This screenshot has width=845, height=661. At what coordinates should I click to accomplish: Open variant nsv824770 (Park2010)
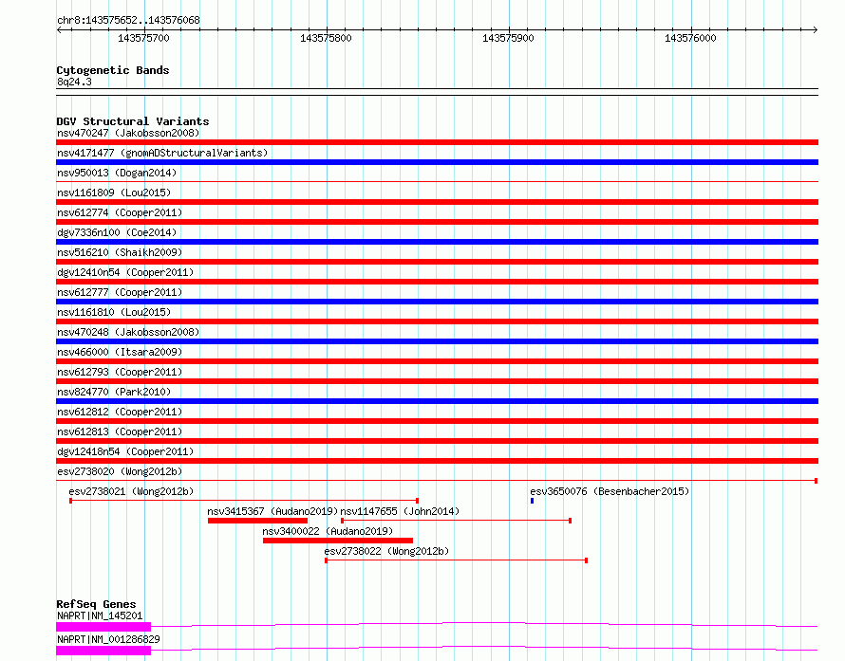click(114, 392)
